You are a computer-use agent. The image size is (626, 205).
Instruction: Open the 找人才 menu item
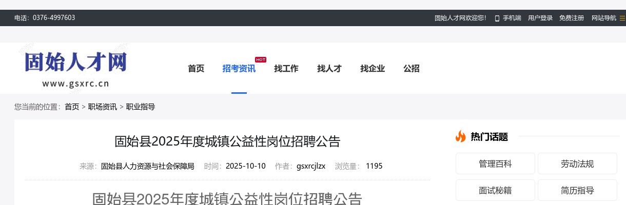[x=329, y=69]
